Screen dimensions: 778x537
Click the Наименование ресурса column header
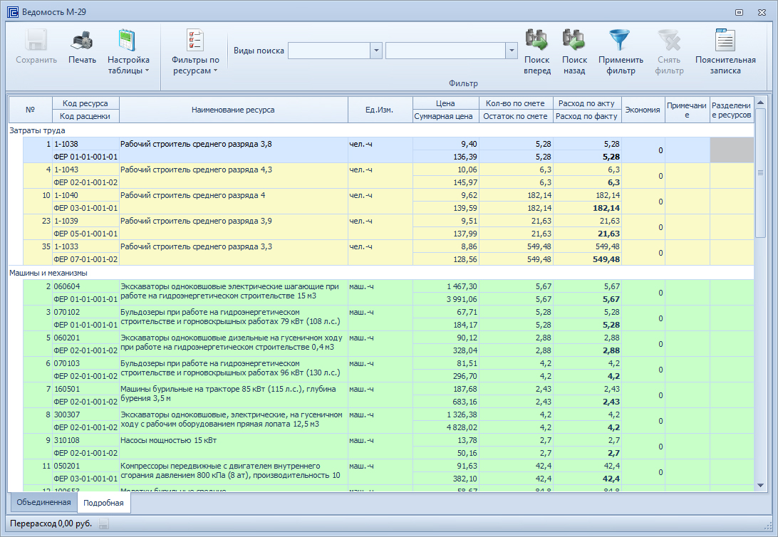click(x=233, y=110)
